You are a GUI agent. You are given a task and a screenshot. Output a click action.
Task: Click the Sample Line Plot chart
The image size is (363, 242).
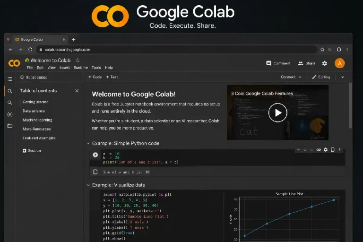pos(285,216)
